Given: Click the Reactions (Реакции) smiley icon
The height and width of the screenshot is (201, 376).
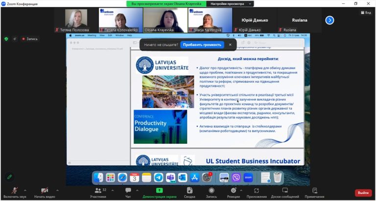Looking at the screenshot, I should pos(234,190).
